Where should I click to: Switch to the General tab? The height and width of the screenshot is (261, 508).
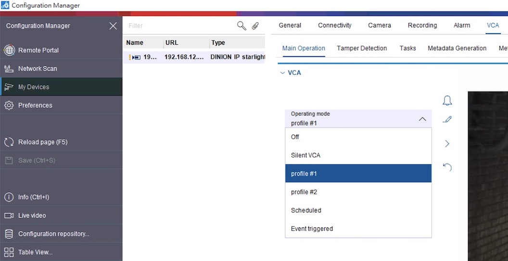click(290, 25)
